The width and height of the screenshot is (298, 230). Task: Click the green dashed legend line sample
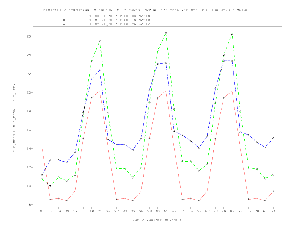tap(58, 20)
